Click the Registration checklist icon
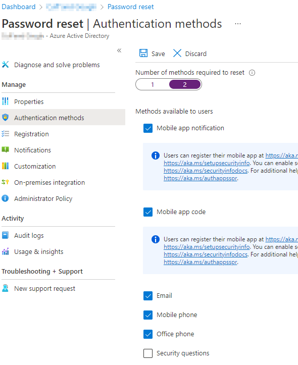This screenshot has height=365, width=298. [5, 134]
